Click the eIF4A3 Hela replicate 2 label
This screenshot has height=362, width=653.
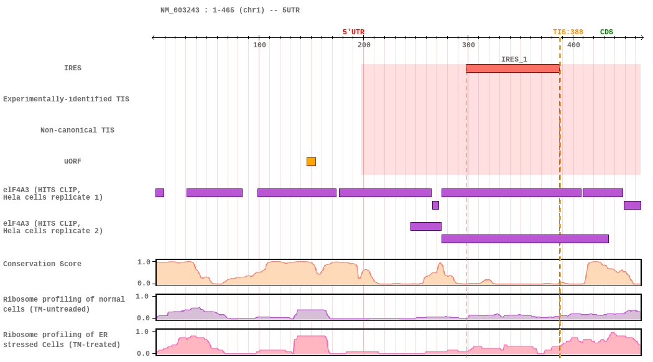pos(53,228)
